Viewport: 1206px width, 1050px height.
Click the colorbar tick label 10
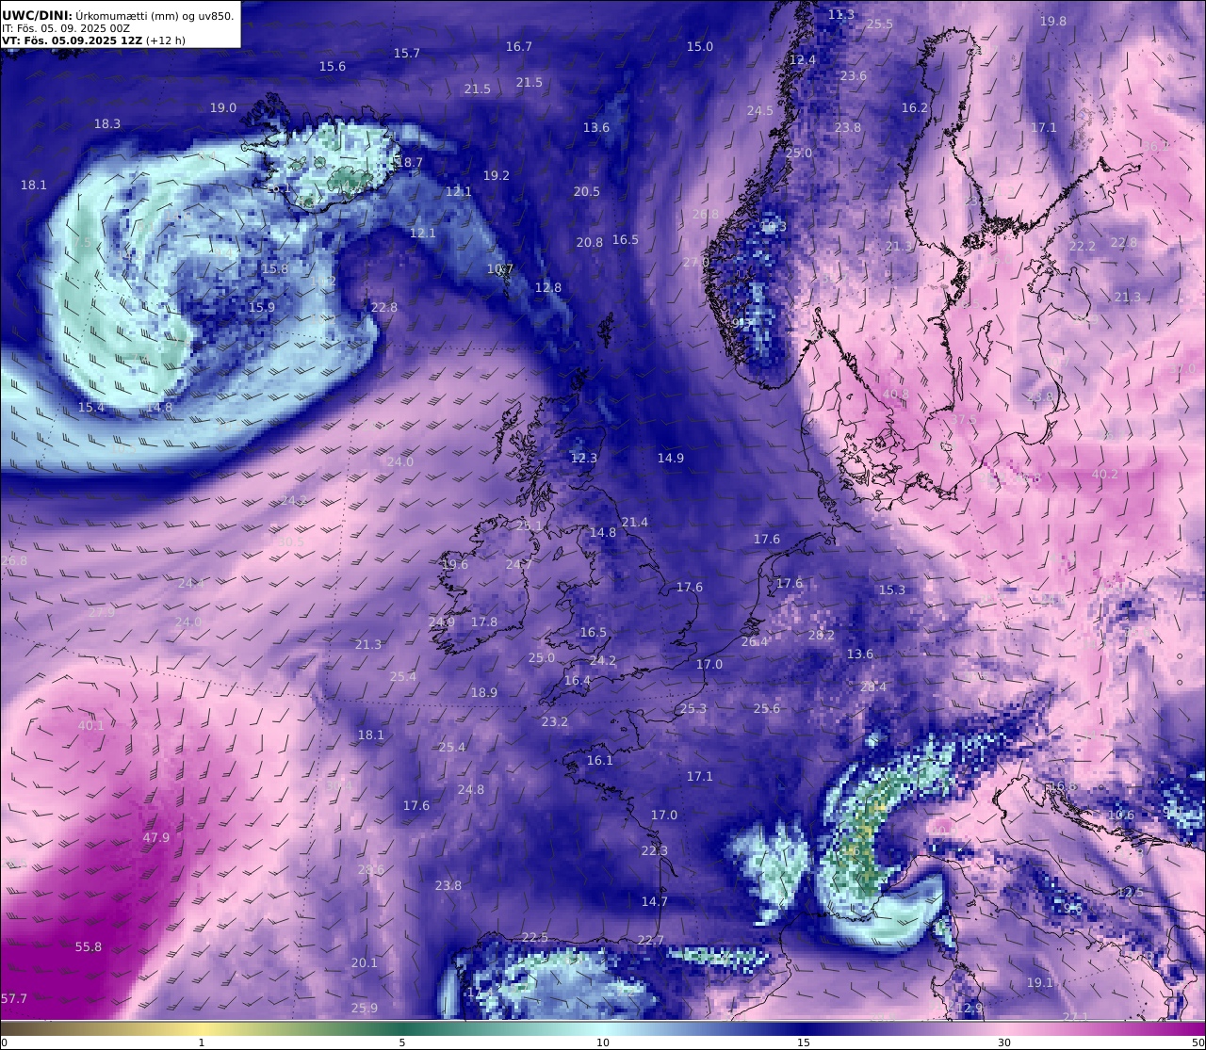click(603, 1042)
